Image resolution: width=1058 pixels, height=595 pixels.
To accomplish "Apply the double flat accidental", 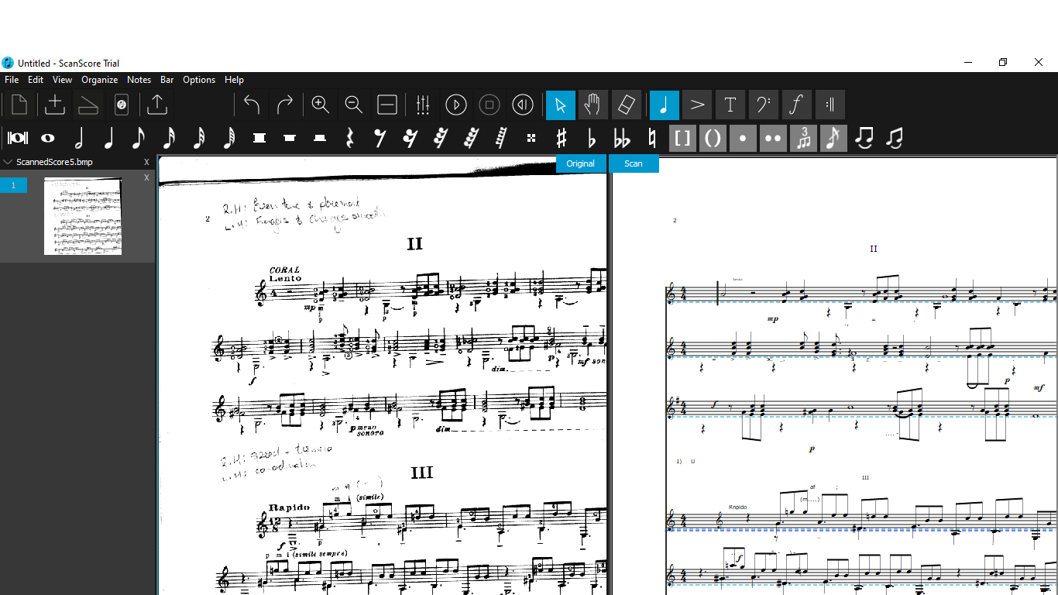I will (622, 138).
